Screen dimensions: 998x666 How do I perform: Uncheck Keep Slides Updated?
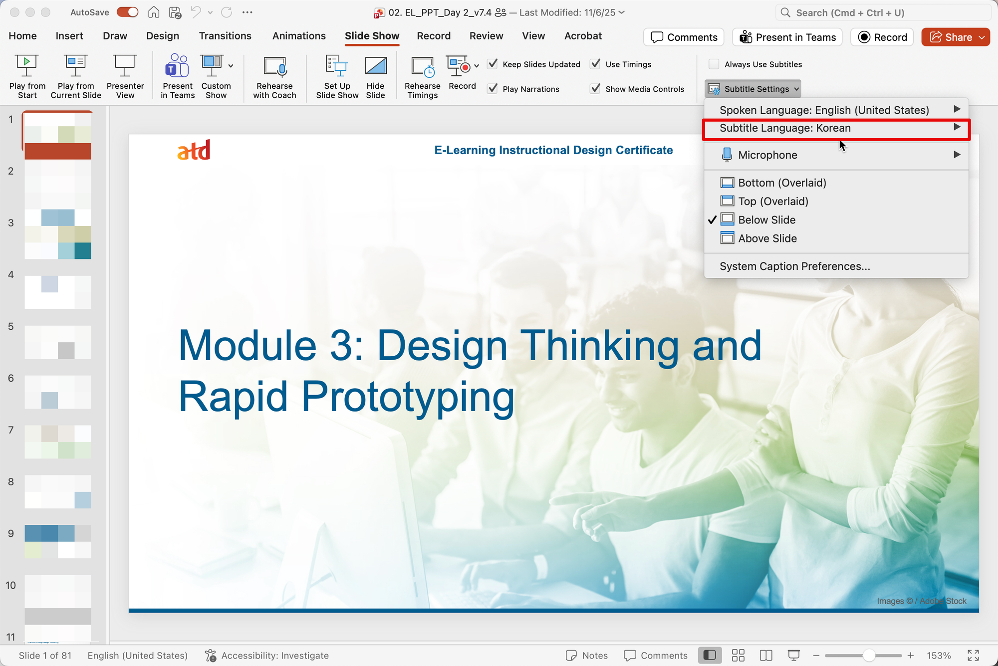tap(493, 64)
